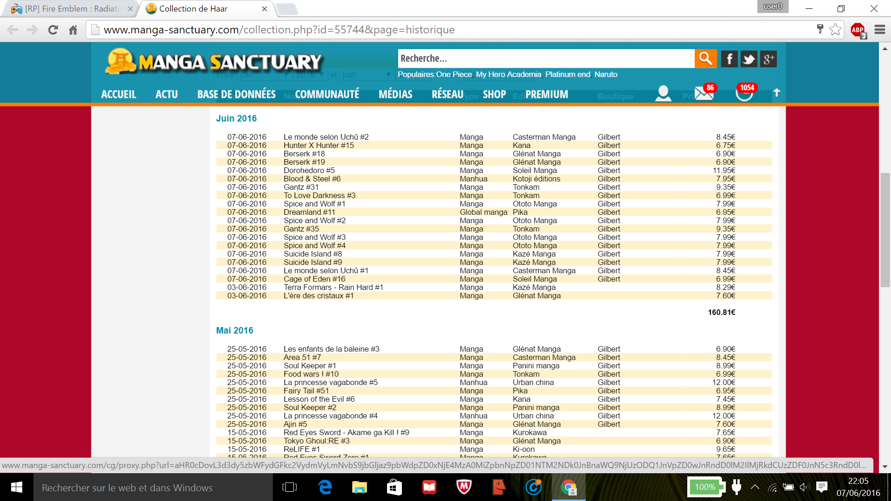Open Windows Store from taskbar

click(394, 487)
